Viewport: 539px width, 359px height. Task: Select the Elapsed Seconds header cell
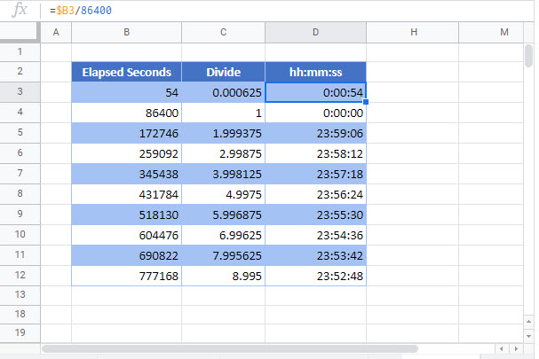click(x=126, y=72)
